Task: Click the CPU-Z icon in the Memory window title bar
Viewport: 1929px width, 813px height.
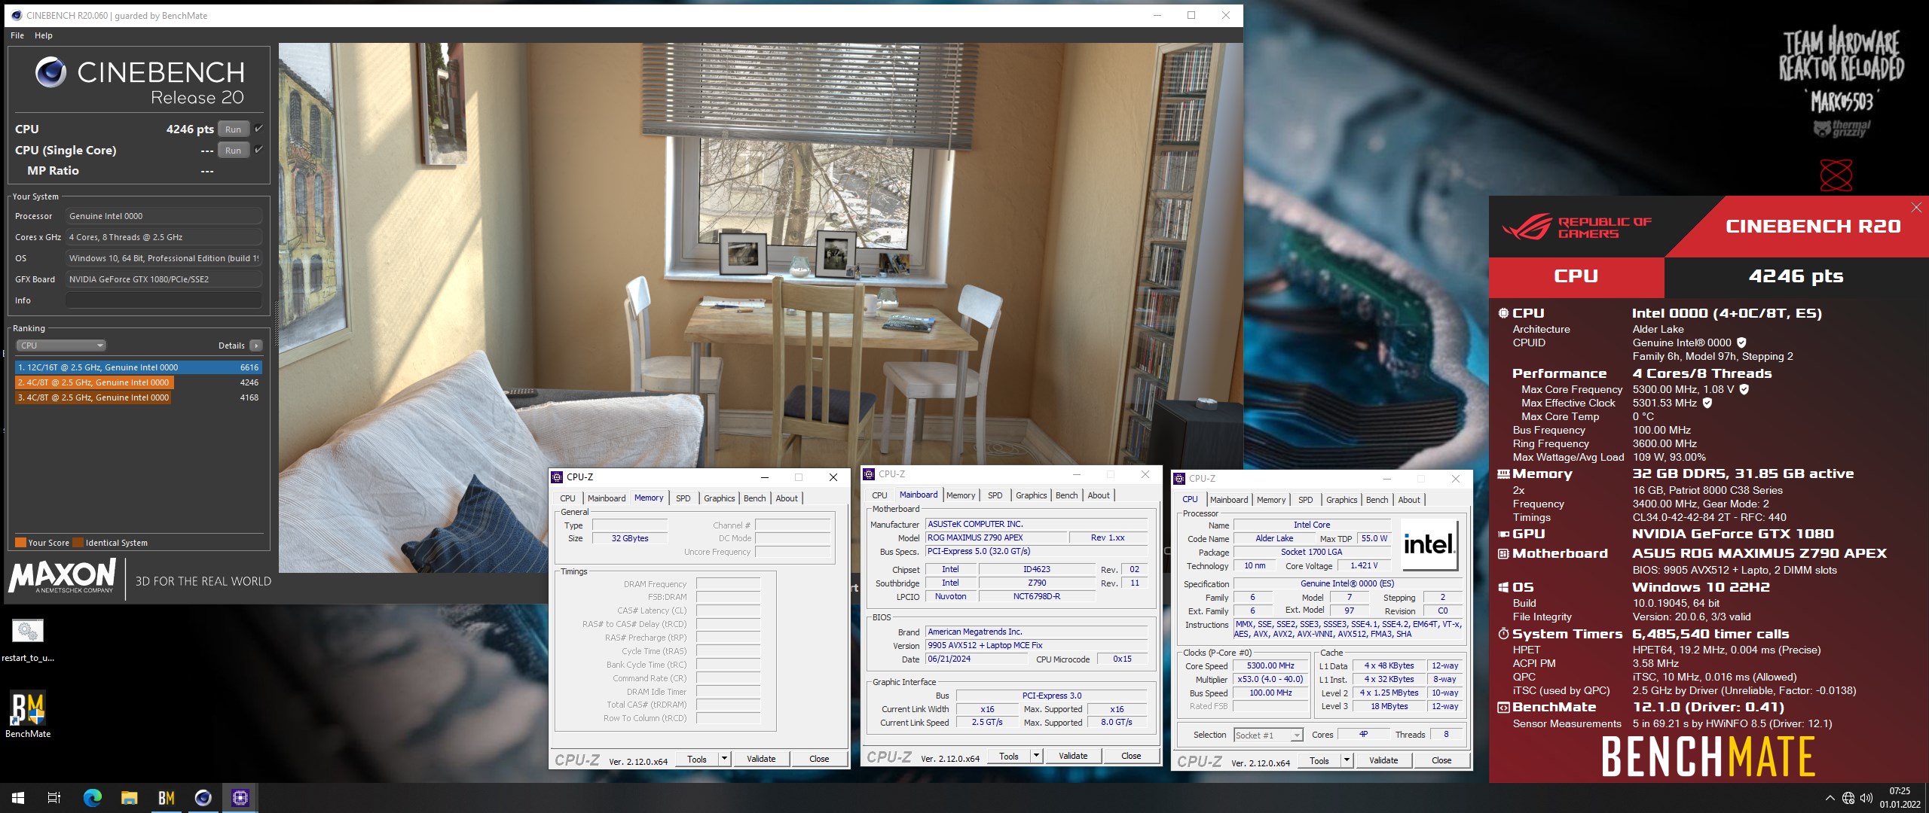Action: pyautogui.click(x=557, y=477)
